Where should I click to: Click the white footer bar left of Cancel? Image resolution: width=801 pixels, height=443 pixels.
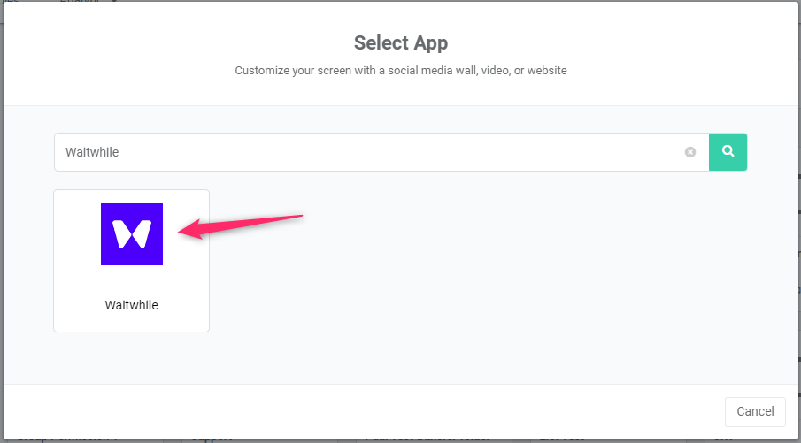click(x=358, y=411)
